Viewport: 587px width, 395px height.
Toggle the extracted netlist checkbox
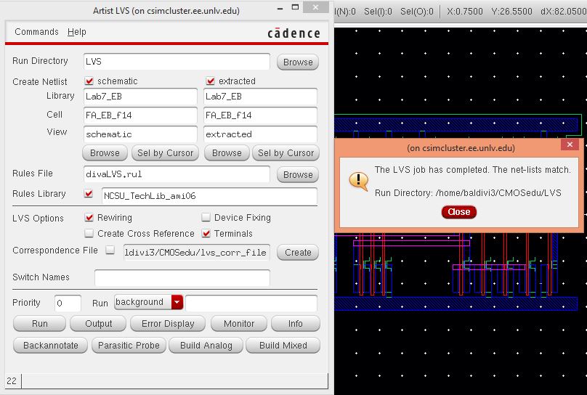pos(211,81)
